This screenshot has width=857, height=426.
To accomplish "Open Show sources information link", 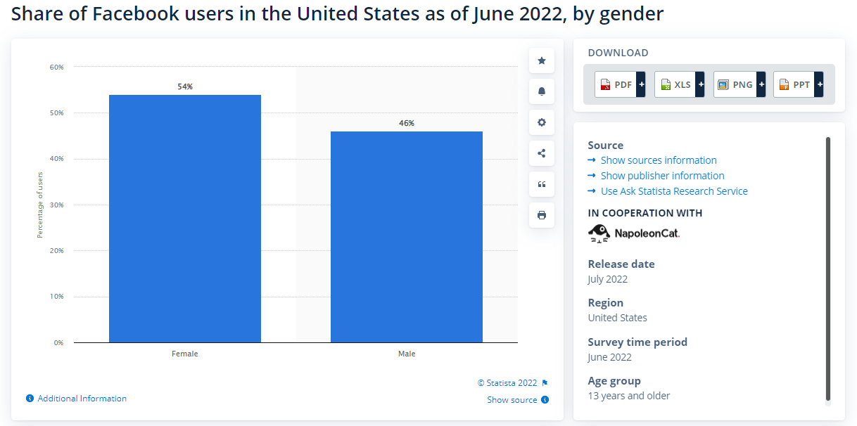I will click(658, 160).
